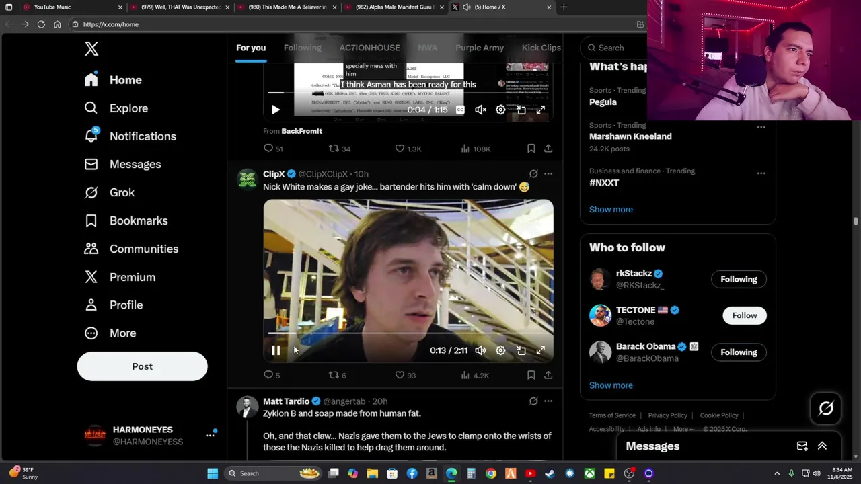Open Grok explain on Matt Tardio post
Screen dimensions: 861x484
(533, 401)
